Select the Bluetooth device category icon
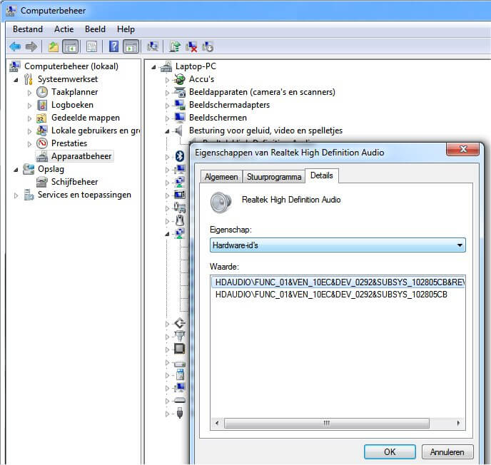491x465 pixels. point(180,156)
